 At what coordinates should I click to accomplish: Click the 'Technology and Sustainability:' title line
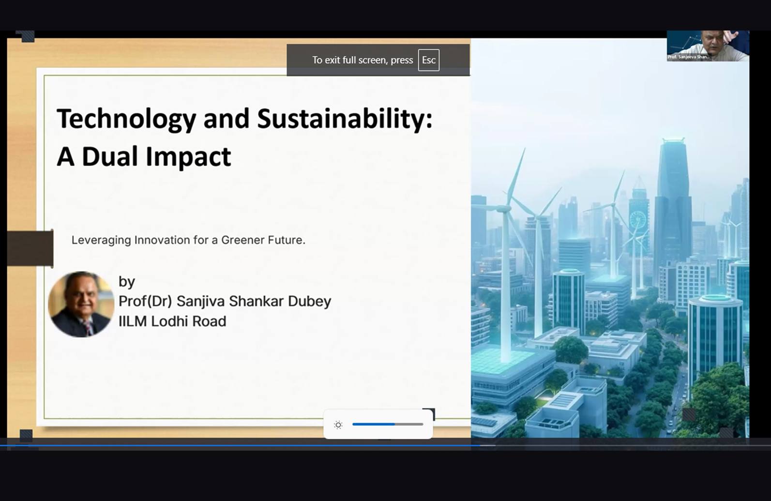[244, 119]
